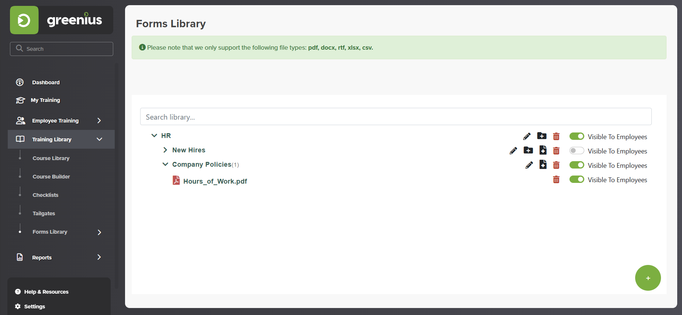This screenshot has height=315, width=682.
Task: Add subfolder inside New Hires
Action: [528, 150]
